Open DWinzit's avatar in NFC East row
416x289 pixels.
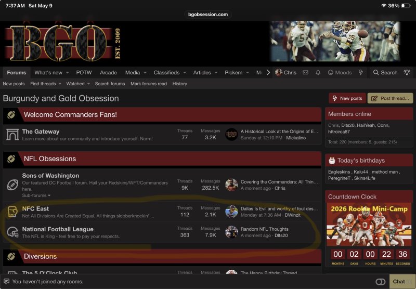click(x=231, y=212)
